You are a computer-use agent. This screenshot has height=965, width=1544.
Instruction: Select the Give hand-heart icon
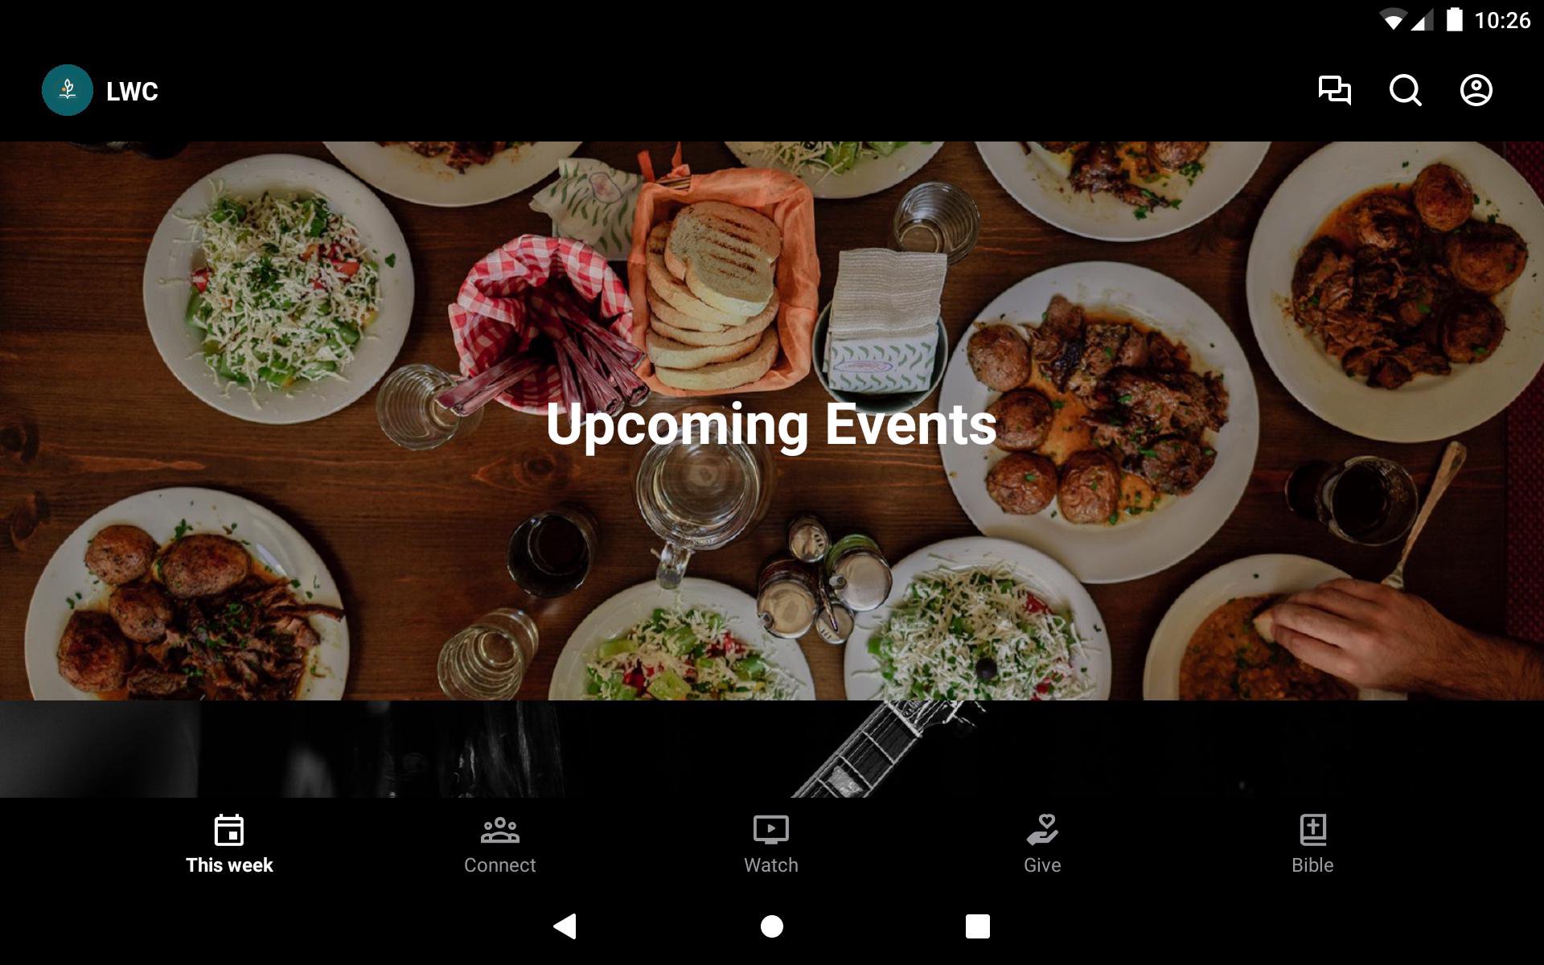coord(1042,830)
